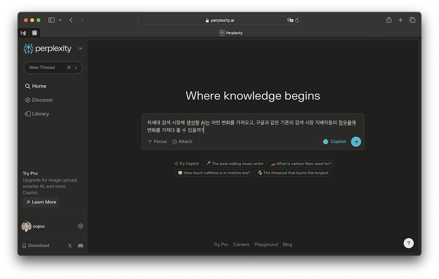Screen dimensions: 439x279
Task: Open the Careers footer link
Action: click(x=241, y=244)
